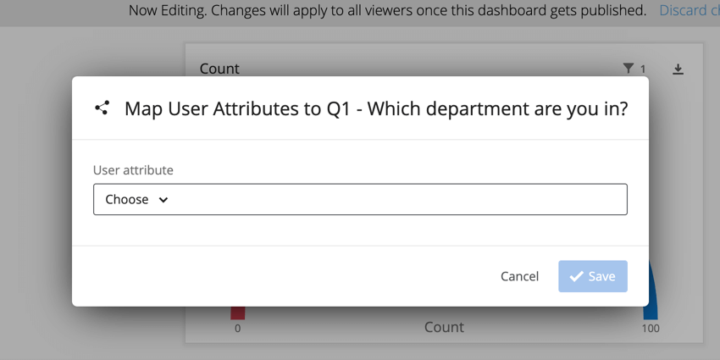The width and height of the screenshot is (720, 360).
Task: Click the red bar at gauge start
Action: [x=237, y=313]
